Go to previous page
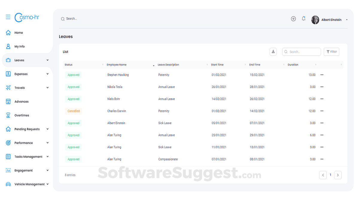The width and height of the screenshot is (359, 202). (x=323, y=175)
